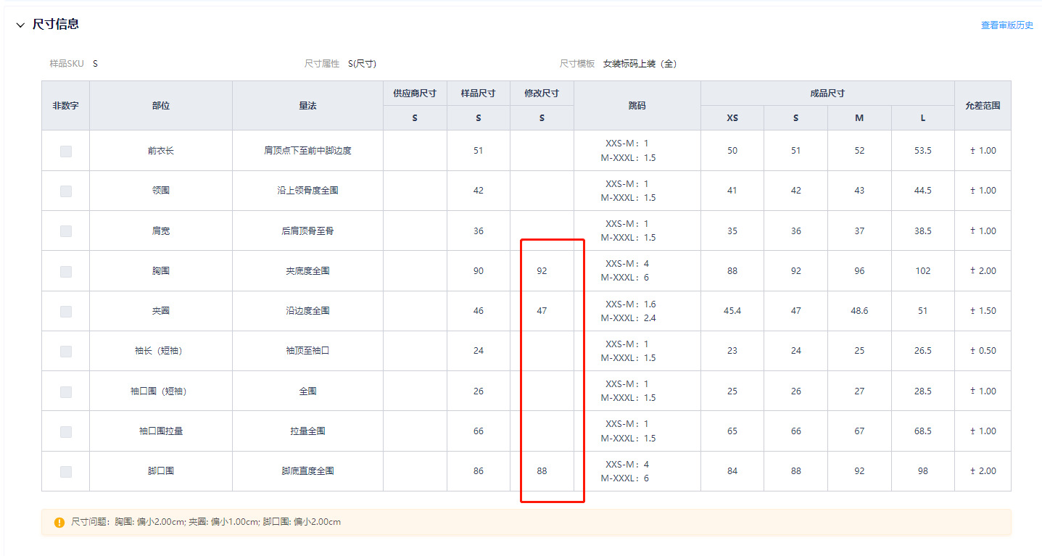Check the 非数字 box for 脚口围
1042x556 pixels.
pyautogui.click(x=66, y=471)
